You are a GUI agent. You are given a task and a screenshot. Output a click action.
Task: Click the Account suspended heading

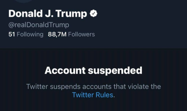tap(94, 70)
